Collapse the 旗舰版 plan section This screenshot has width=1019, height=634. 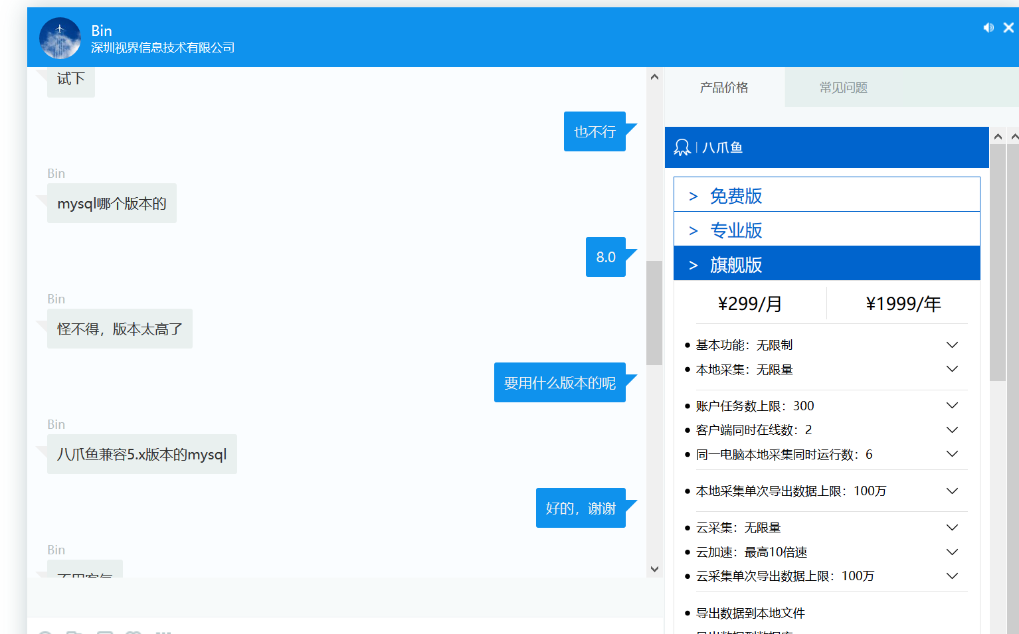click(827, 264)
